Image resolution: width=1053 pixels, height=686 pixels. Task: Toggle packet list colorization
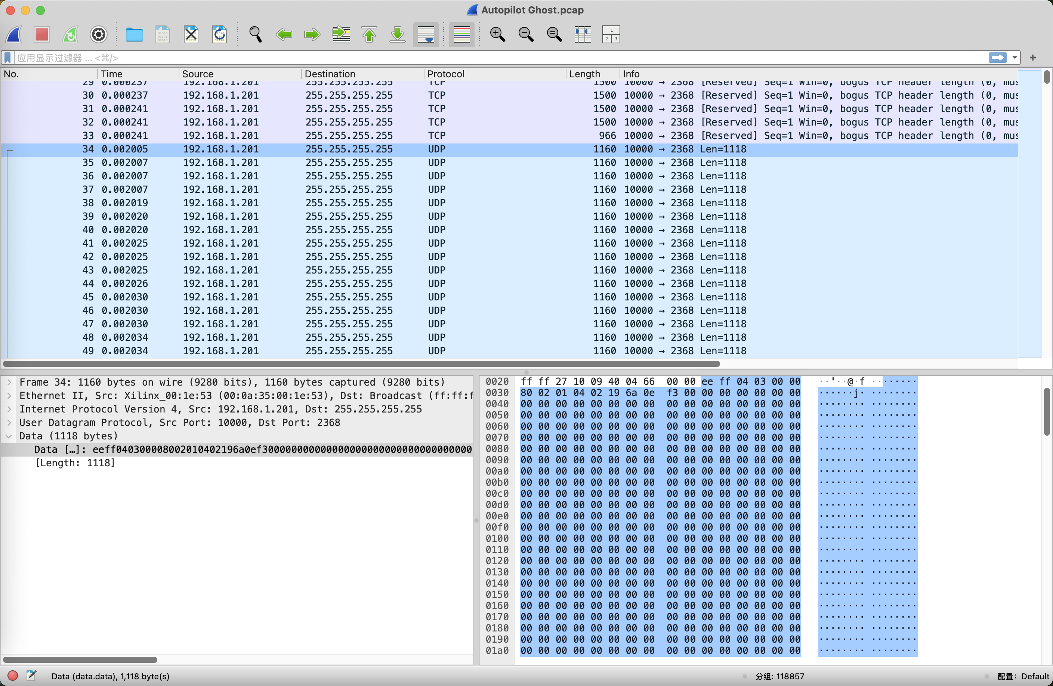click(461, 34)
